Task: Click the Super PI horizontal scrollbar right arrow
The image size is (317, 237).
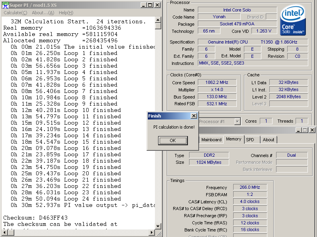Action: click(x=152, y=233)
